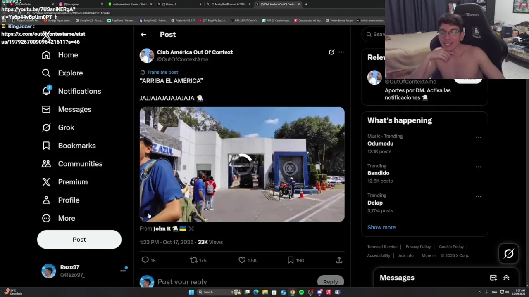The width and height of the screenshot is (529, 297).
Task: Open Bookmarks in X sidebar
Action: tap(69, 146)
